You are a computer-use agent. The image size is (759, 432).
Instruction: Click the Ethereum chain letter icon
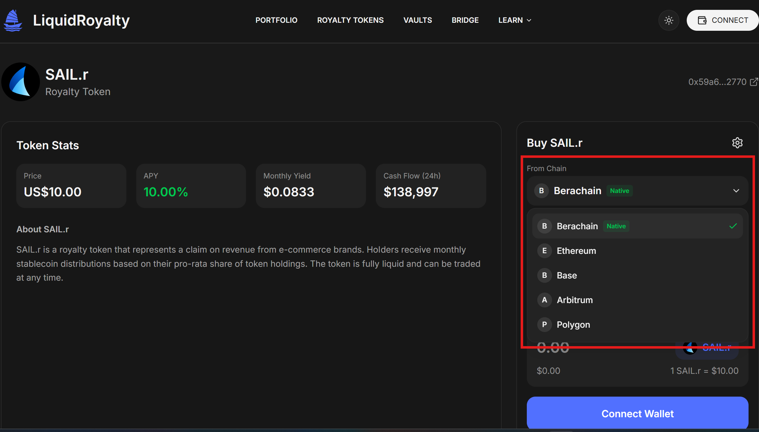click(544, 251)
